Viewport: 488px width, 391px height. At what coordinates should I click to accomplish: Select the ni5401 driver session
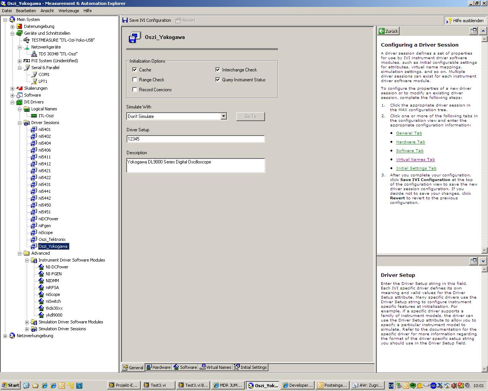pos(44,129)
